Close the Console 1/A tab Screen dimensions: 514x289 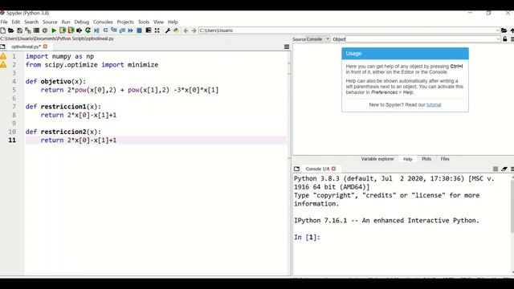pyautogui.click(x=334, y=169)
